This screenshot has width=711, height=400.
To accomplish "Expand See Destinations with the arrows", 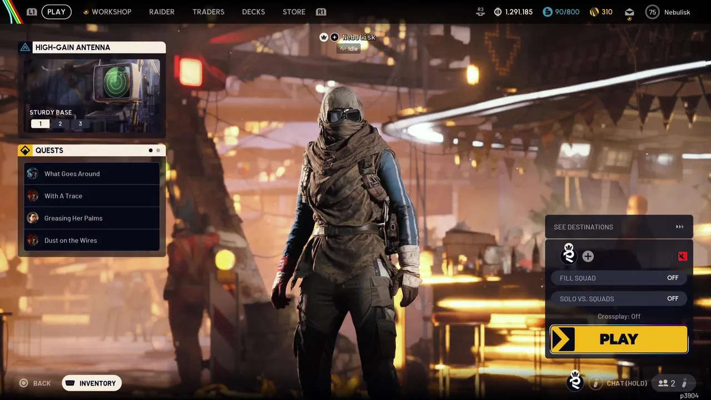I will (x=679, y=227).
